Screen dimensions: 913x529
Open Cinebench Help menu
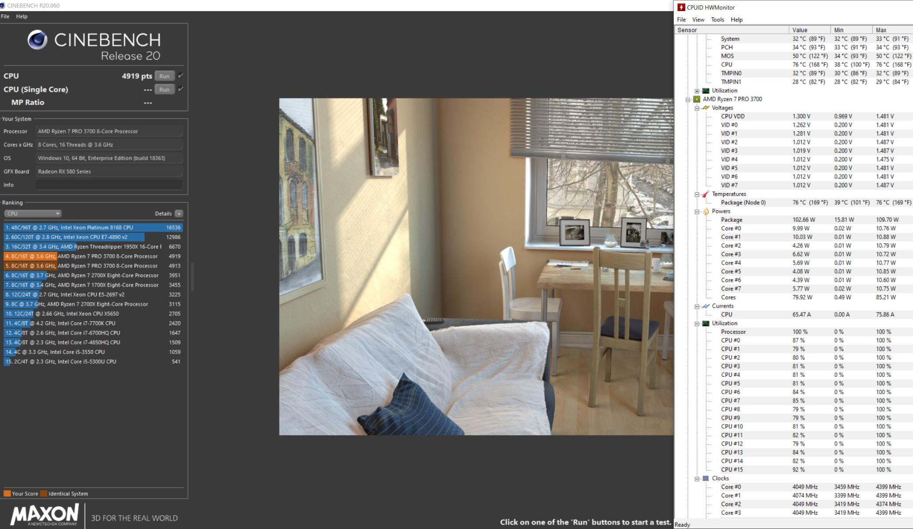[22, 16]
